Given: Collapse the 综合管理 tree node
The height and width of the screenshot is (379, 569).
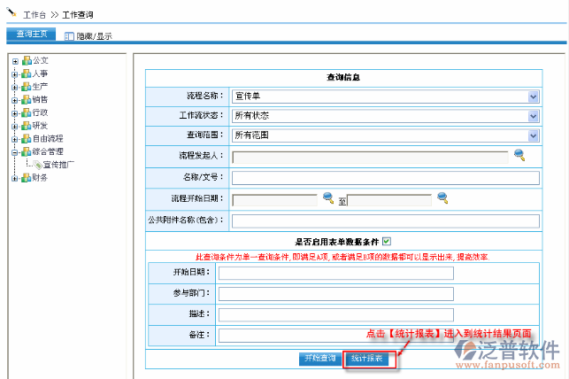Looking at the screenshot, I should tap(15, 152).
